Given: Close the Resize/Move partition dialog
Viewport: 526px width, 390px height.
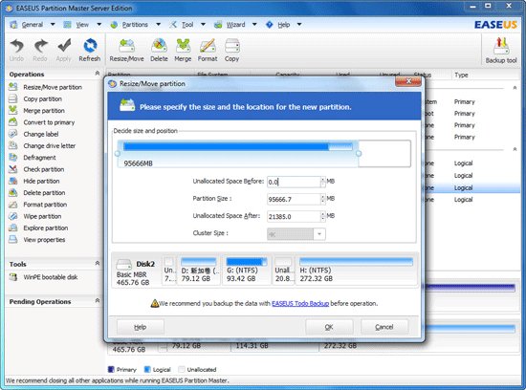Looking at the screenshot, I should coord(408,81).
